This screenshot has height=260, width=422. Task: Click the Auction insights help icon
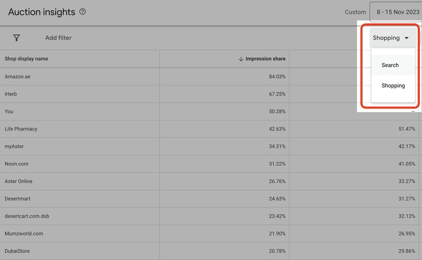[83, 12]
